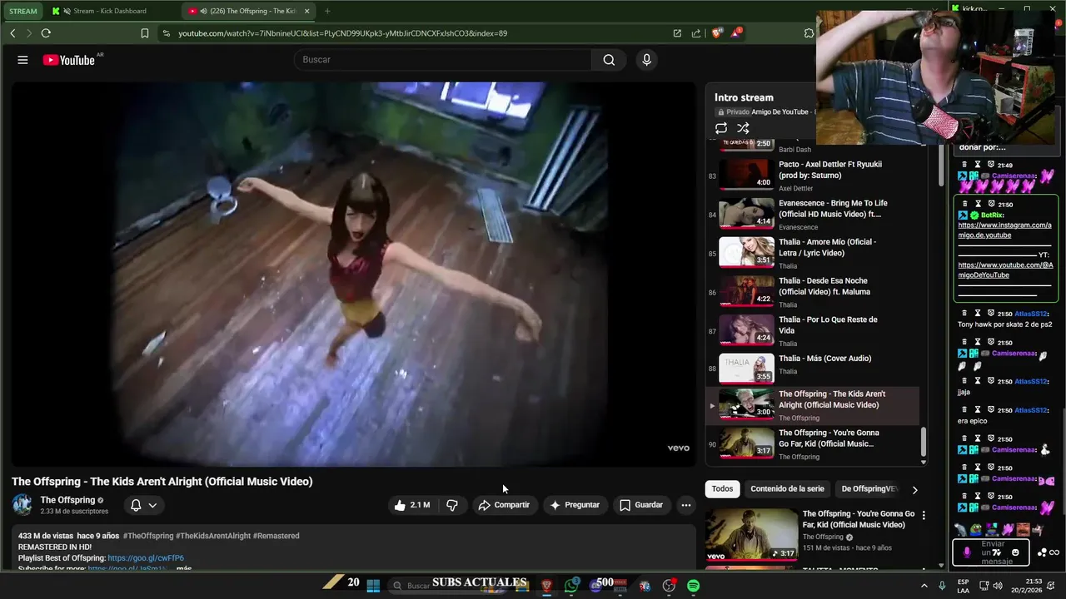The height and width of the screenshot is (599, 1066).
Task: Open the Brave Shields lion icon
Action: (717, 33)
